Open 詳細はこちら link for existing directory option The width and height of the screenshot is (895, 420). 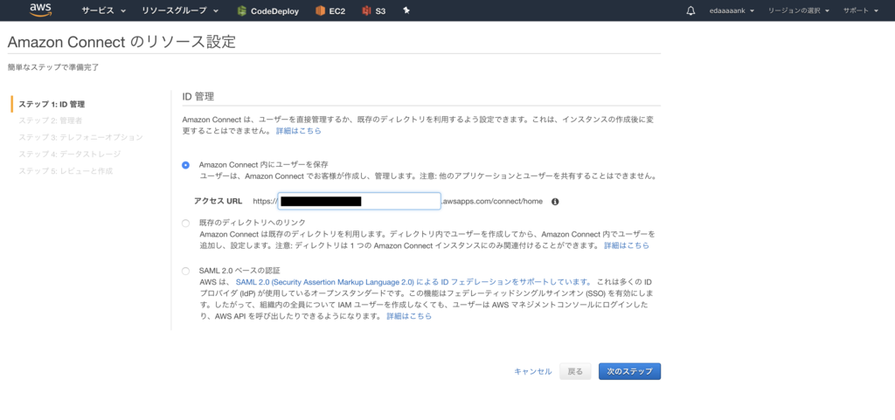click(627, 245)
